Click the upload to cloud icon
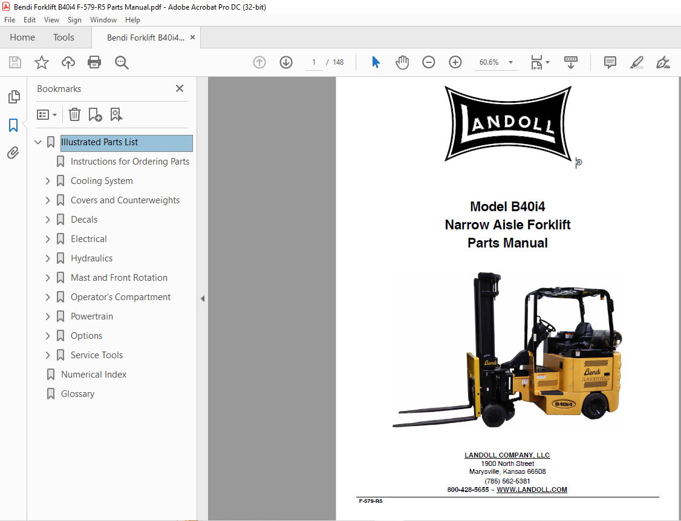Screen dimensions: 681x521 [x=68, y=62]
